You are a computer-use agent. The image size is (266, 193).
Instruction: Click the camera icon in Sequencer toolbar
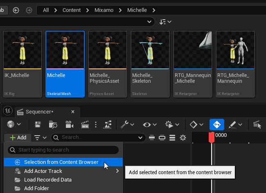tap(69, 124)
